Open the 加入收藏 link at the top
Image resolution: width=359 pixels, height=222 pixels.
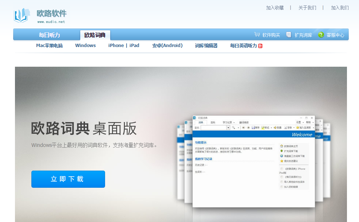tap(274, 8)
